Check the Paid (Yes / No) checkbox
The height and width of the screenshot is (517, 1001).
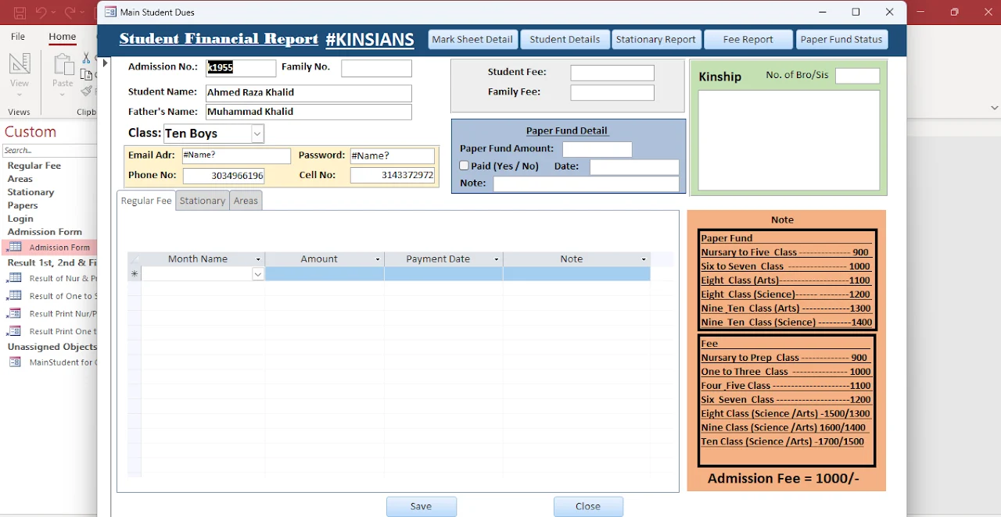[464, 165]
